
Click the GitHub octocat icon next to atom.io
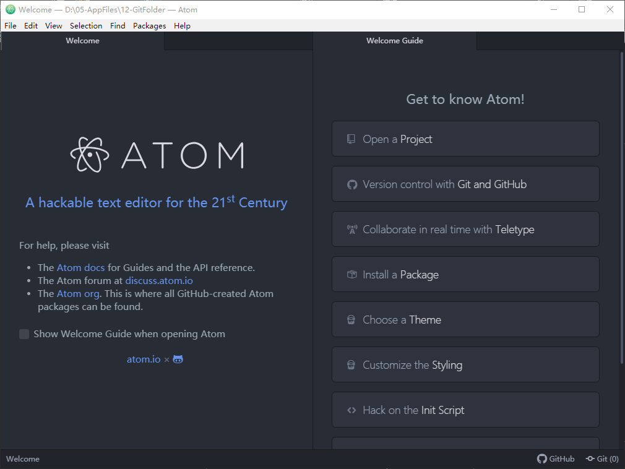(178, 359)
